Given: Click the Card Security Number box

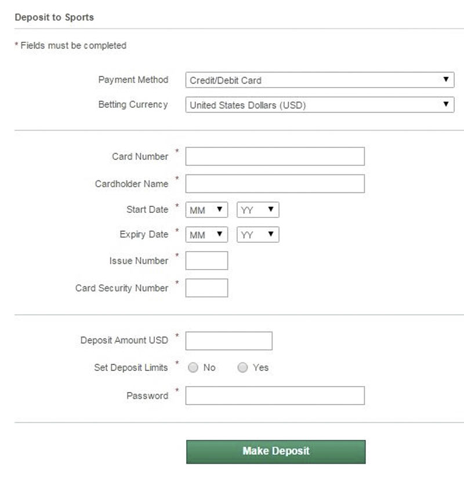Looking at the screenshot, I should coord(206,288).
